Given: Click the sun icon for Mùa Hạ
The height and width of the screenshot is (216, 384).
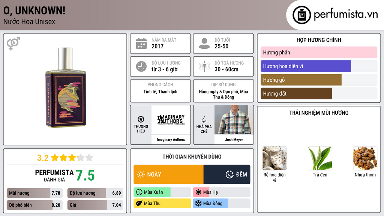Looking at the screenshot, I should coord(198,192).
